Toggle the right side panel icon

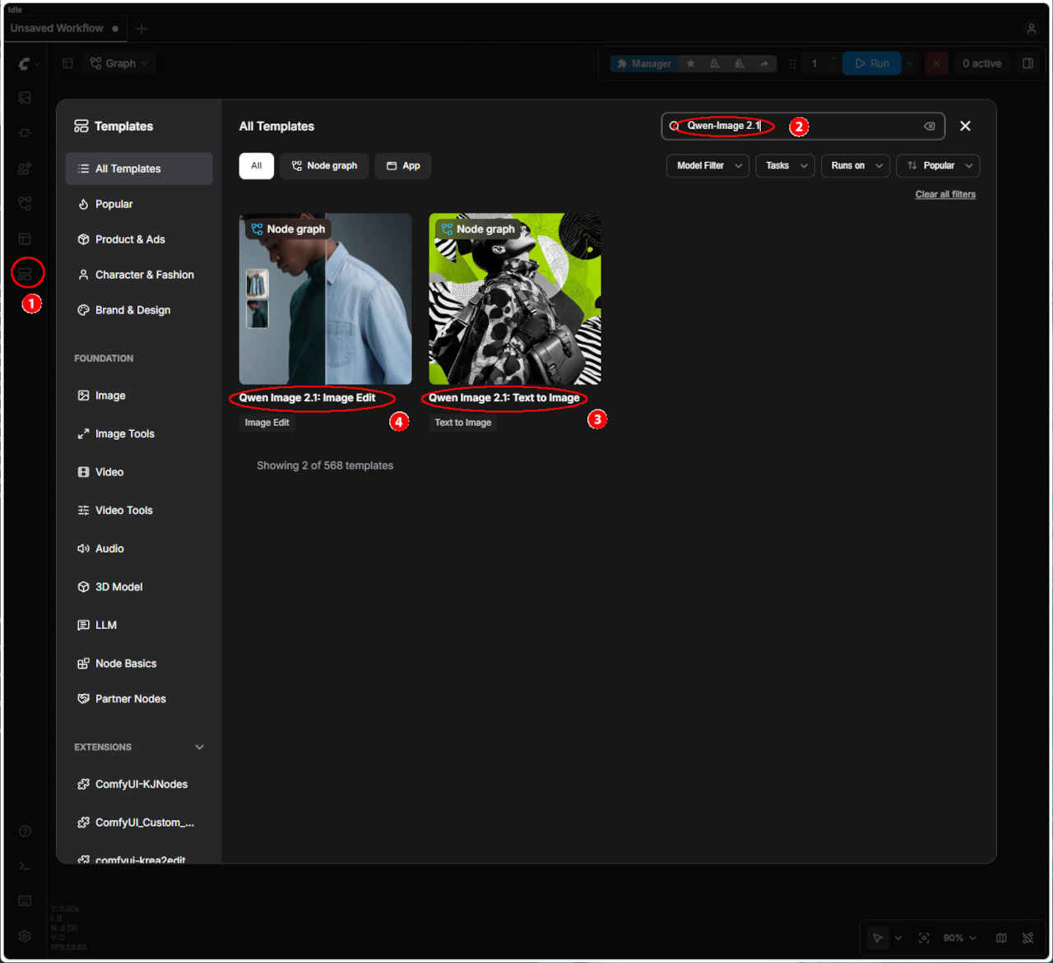[x=1027, y=63]
